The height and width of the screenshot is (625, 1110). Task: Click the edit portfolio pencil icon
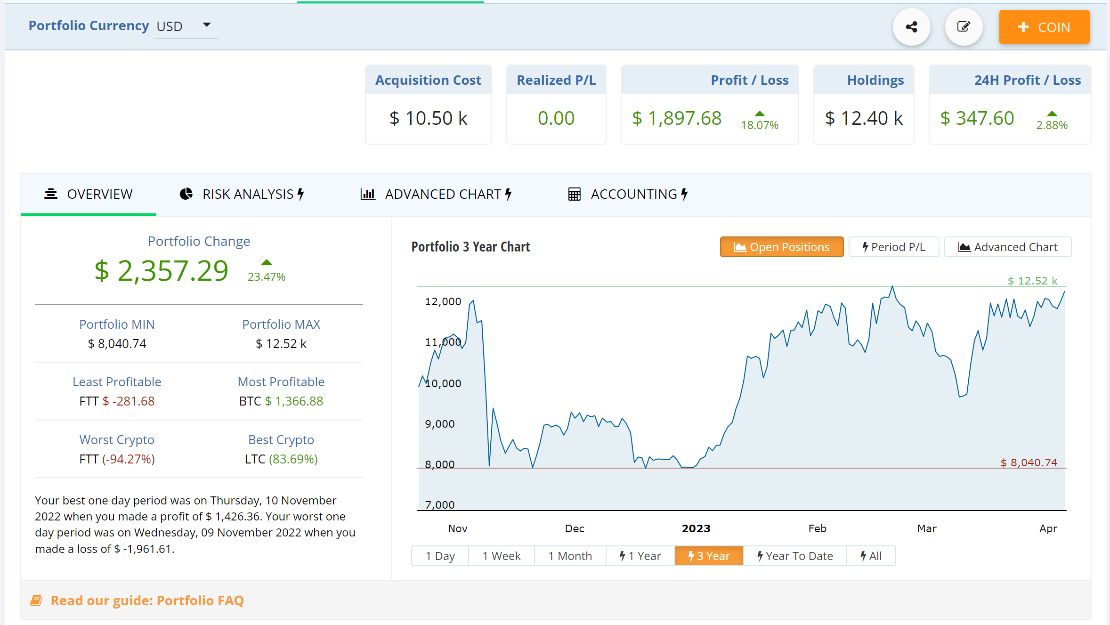[x=964, y=27]
